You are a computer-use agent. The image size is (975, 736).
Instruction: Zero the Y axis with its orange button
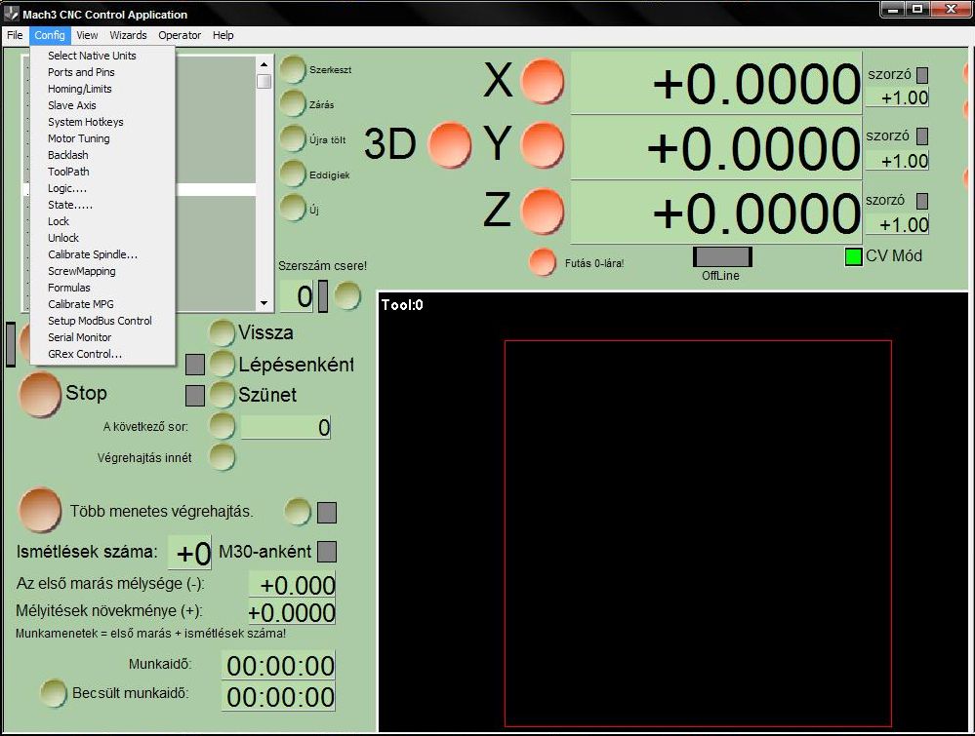(x=543, y=145)
